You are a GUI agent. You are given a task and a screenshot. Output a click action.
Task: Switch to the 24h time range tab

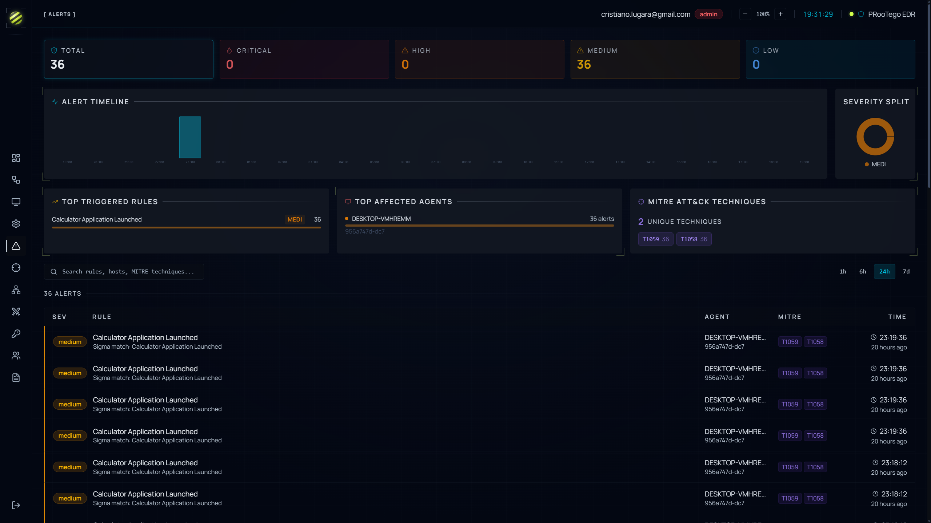[884, 271]
